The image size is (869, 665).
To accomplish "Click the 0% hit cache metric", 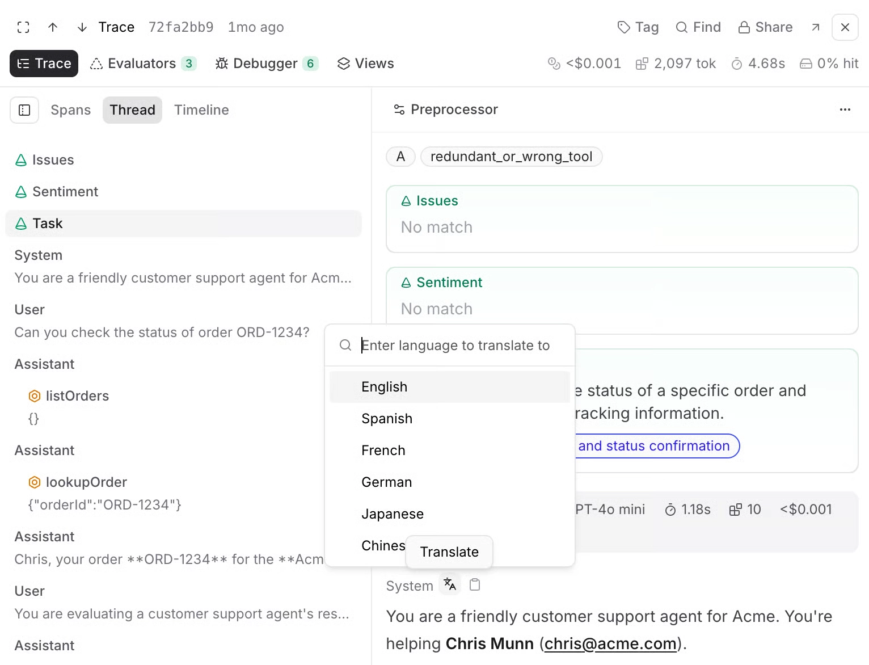I will pos(829,64).
